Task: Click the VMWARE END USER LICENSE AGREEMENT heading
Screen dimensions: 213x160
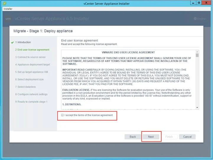Action: [128, 52]
